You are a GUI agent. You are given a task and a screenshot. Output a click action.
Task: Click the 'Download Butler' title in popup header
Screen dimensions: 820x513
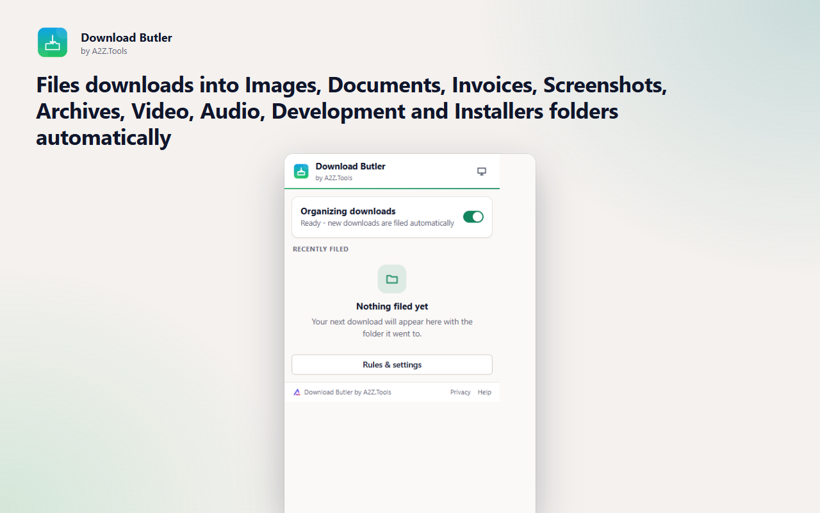click(350, 166)
